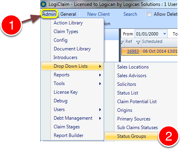Select Claim Types menu entry
Image resolution: width=183 pixels, height=150 pixels.
pyautogui.click(x=72, y=31)
